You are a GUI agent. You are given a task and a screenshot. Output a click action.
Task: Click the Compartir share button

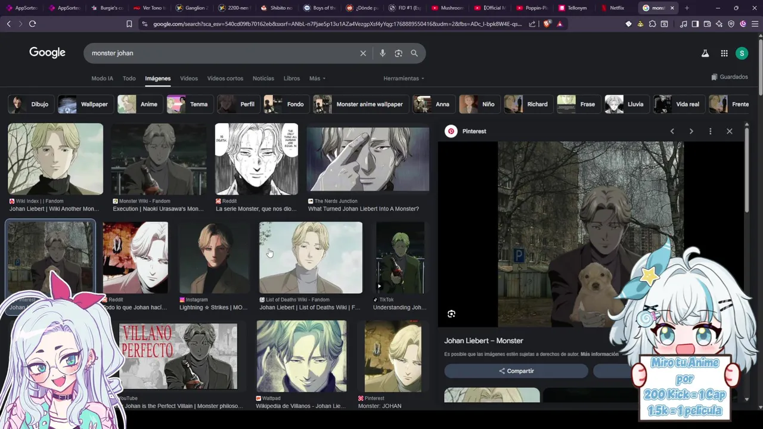pyautogui.click(x=516, y=371)
